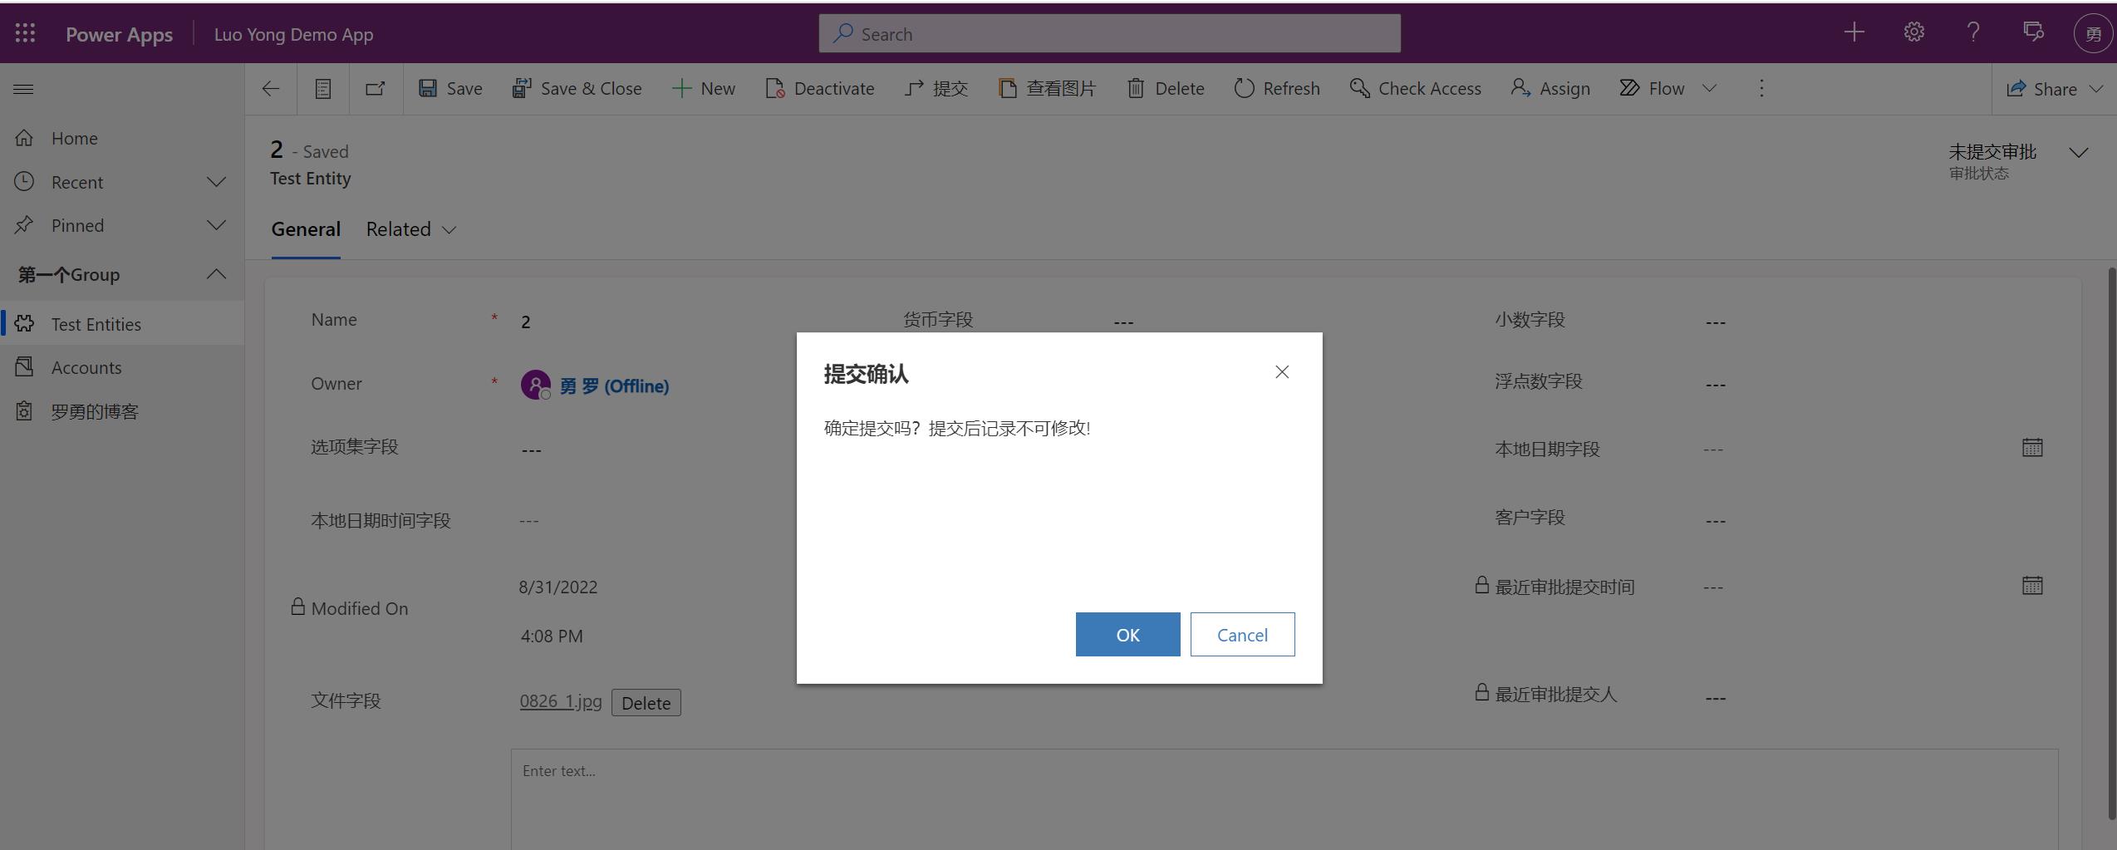Open Test Entities in sidebar

[x=122, y=324]
